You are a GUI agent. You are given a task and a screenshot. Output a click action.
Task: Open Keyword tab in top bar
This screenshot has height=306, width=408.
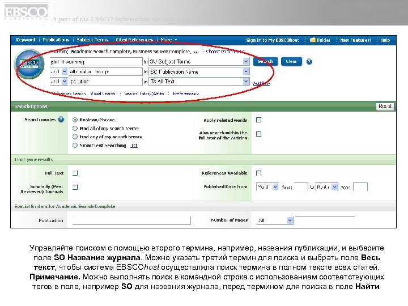pyautogui.click(x=25, y=40)
